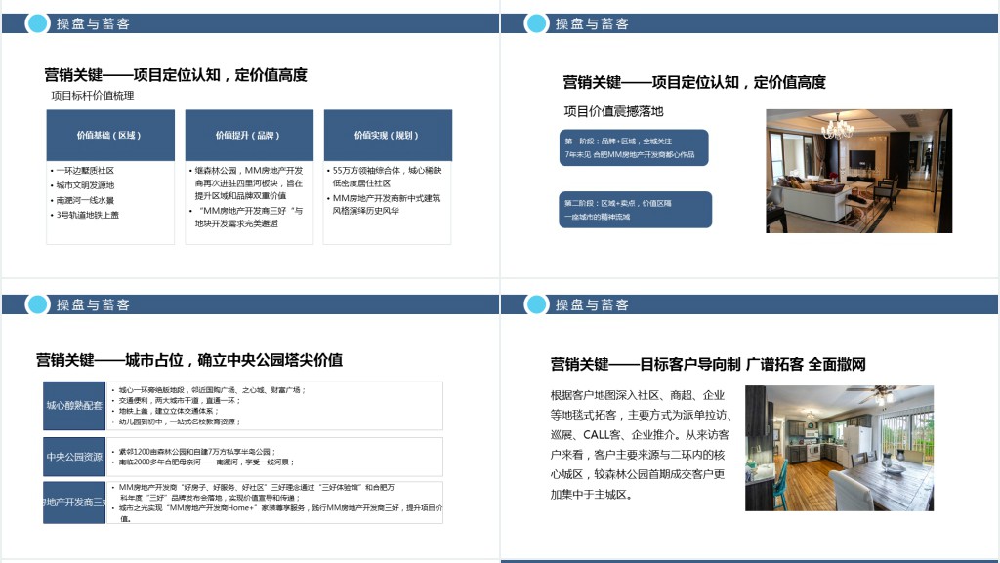Click the 营销关键 title above 项目标杆价值梳理
This screenshot has height=563, width=1000.
click(x=176, y=75)
